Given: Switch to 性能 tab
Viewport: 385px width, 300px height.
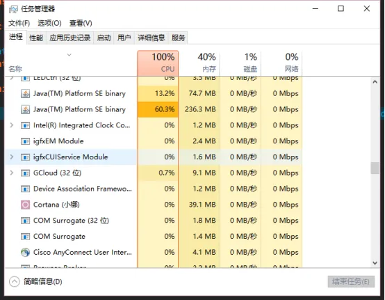Looking at the screenshot, I should (x=36, y=38).
